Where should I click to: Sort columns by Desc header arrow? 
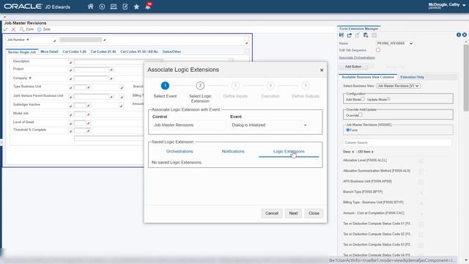coord(353,152)
